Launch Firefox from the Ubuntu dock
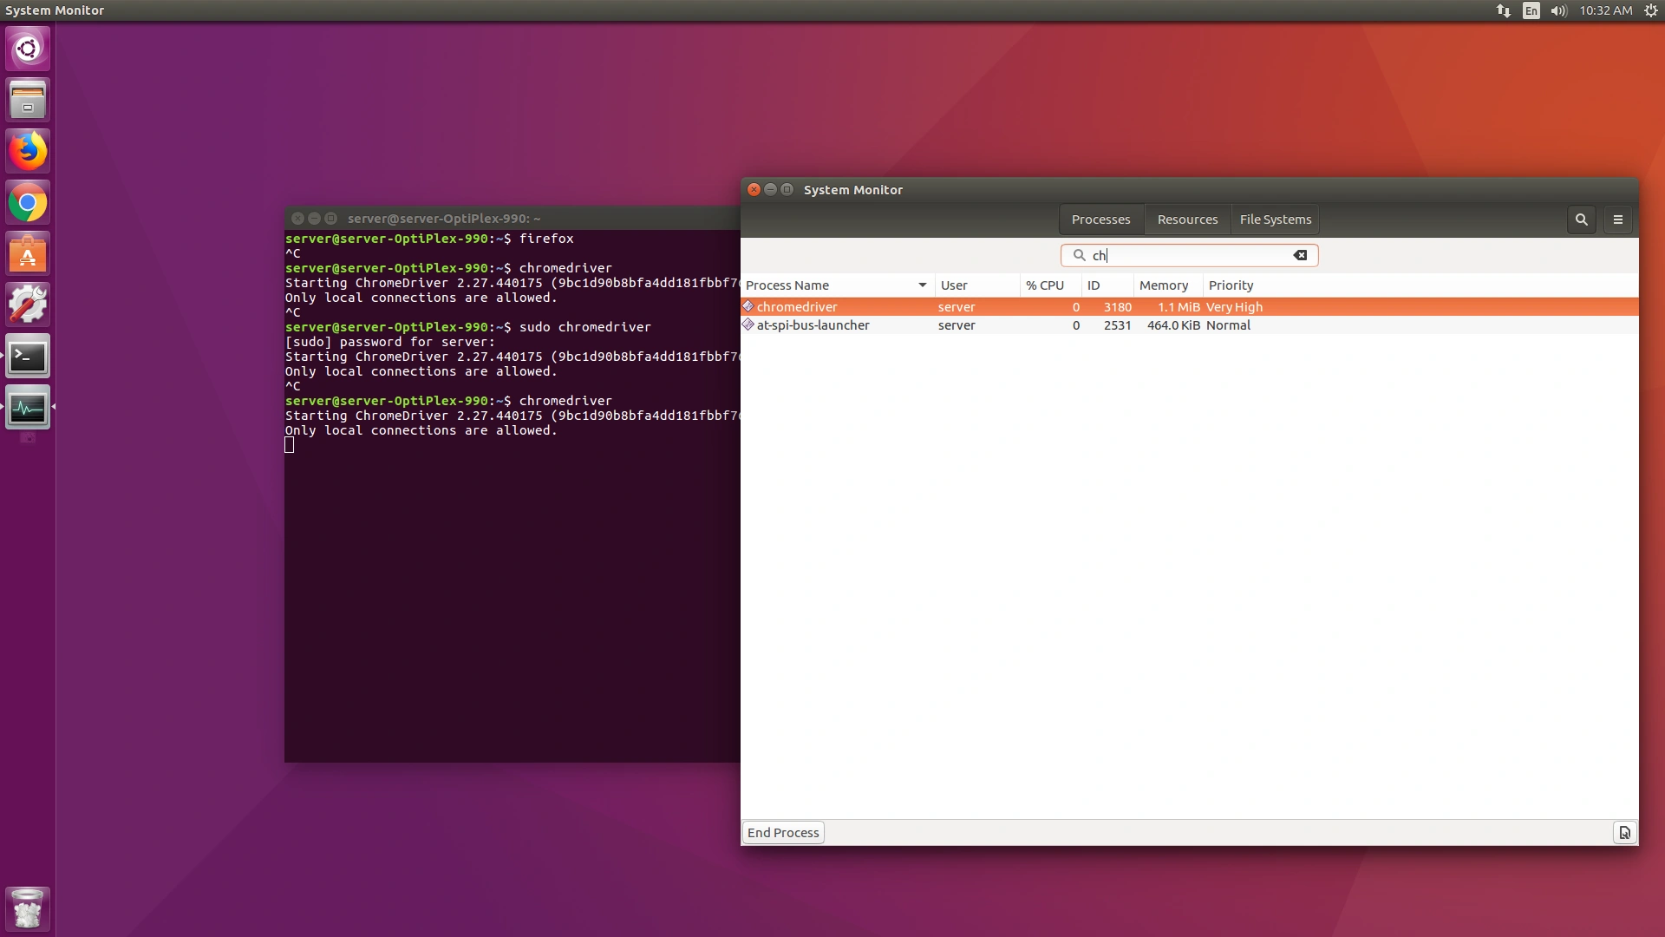The height and width of the screenshot is (937, 1665). (x=28, y=150)
